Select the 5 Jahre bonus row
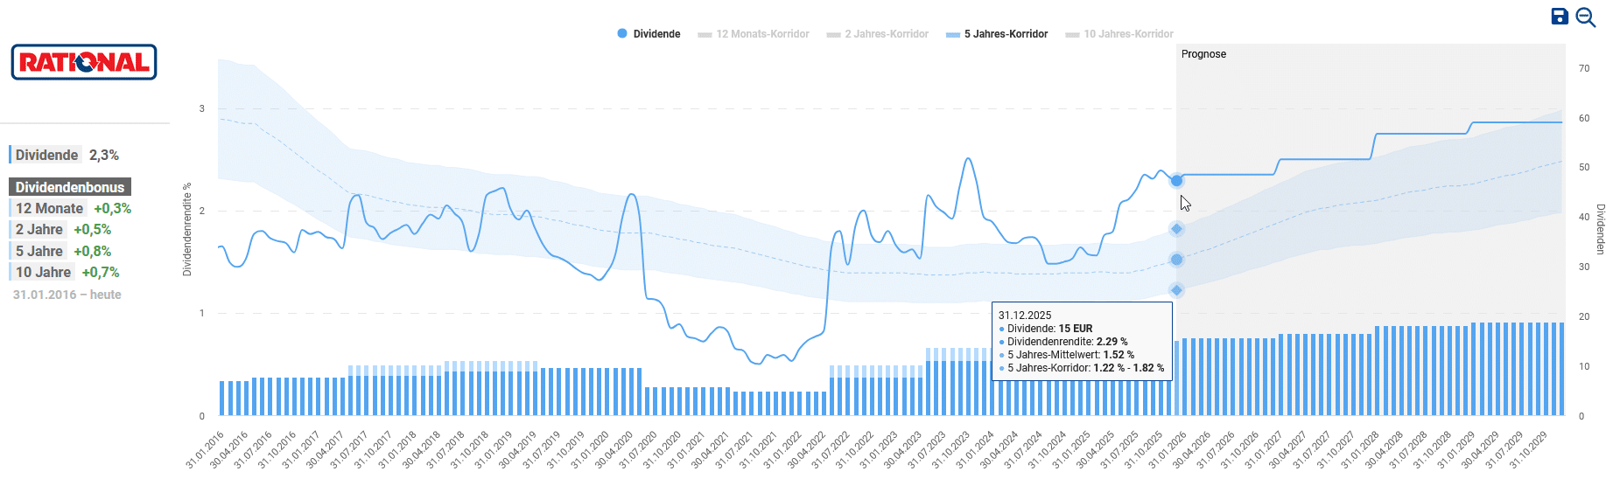The image size is (1613, 479). point(62,251)
